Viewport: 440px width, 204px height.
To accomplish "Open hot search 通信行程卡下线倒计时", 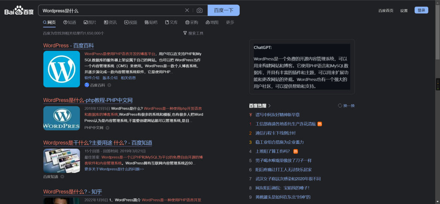I will (x=275, y=133).
